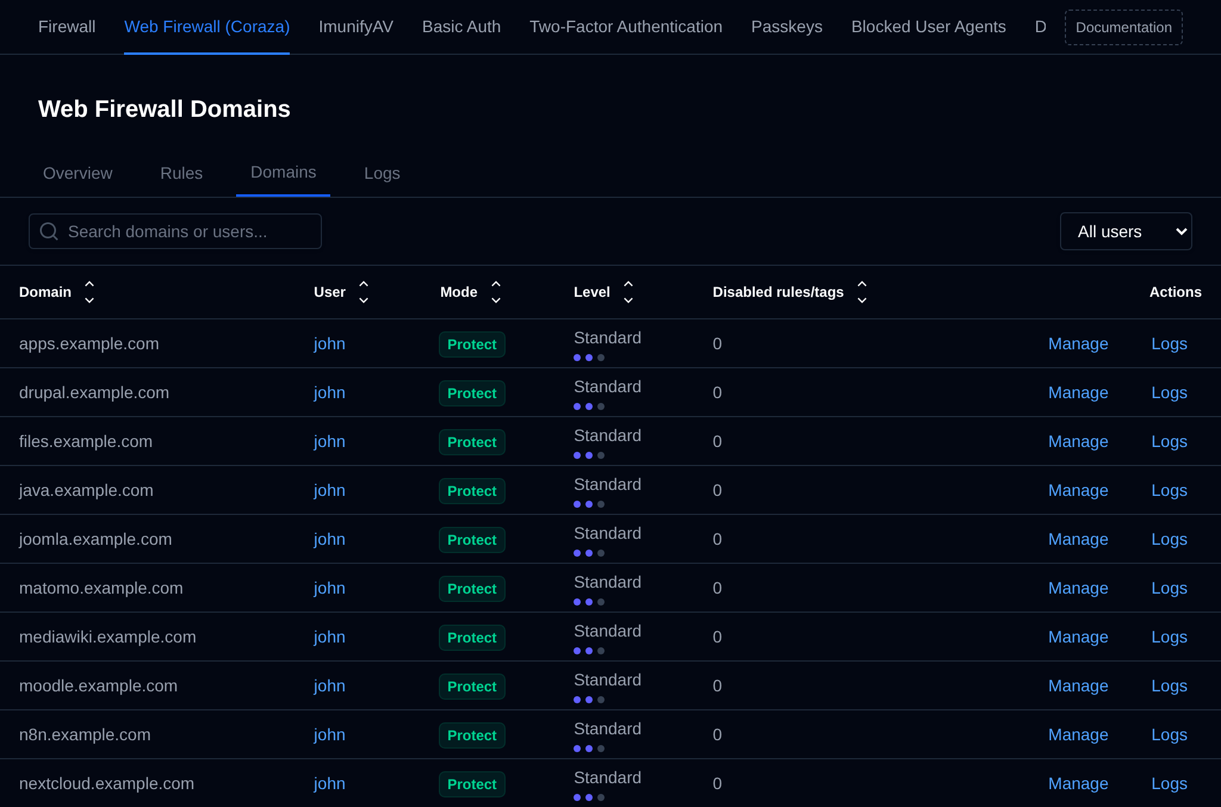Click Protect badge for apps.example.com
The image size is (1221, 807).
[472, 344]
